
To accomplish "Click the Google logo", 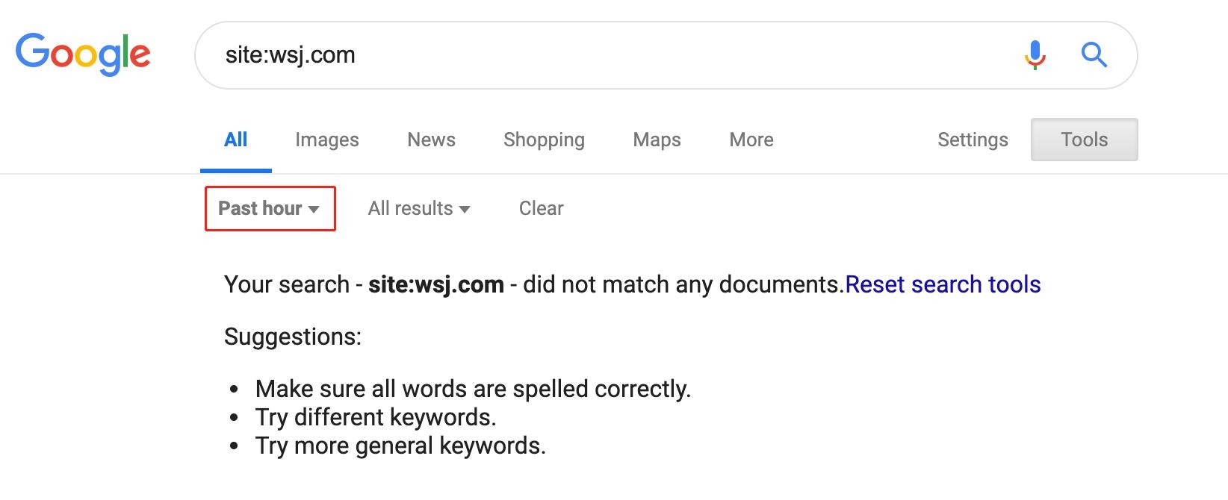I will (x=83, y=54).
